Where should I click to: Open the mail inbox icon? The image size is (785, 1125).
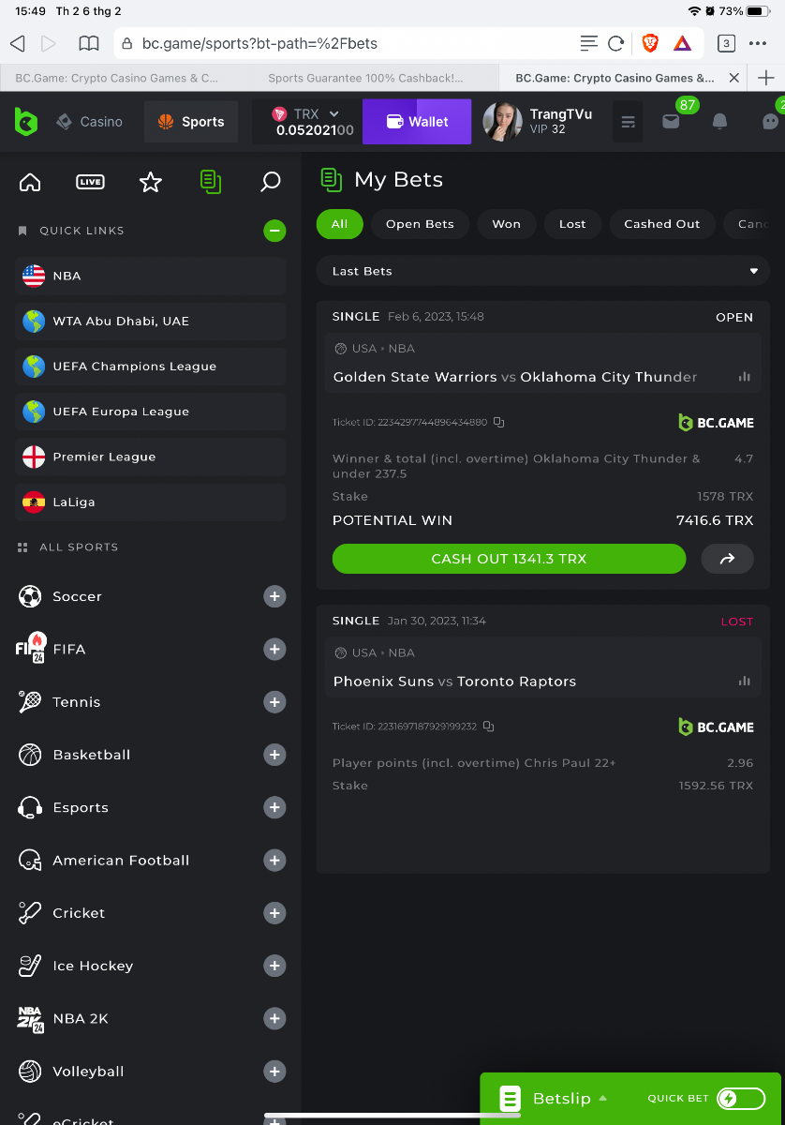click(x=671, y=121)
